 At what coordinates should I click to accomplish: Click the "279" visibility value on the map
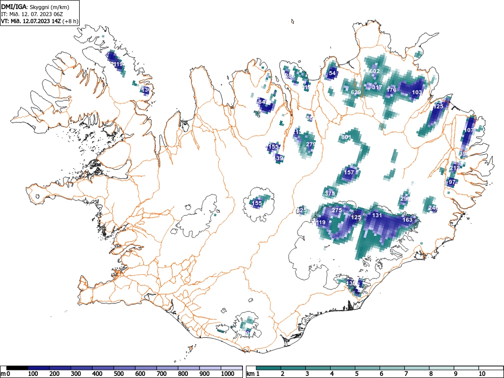click(311, 144)
